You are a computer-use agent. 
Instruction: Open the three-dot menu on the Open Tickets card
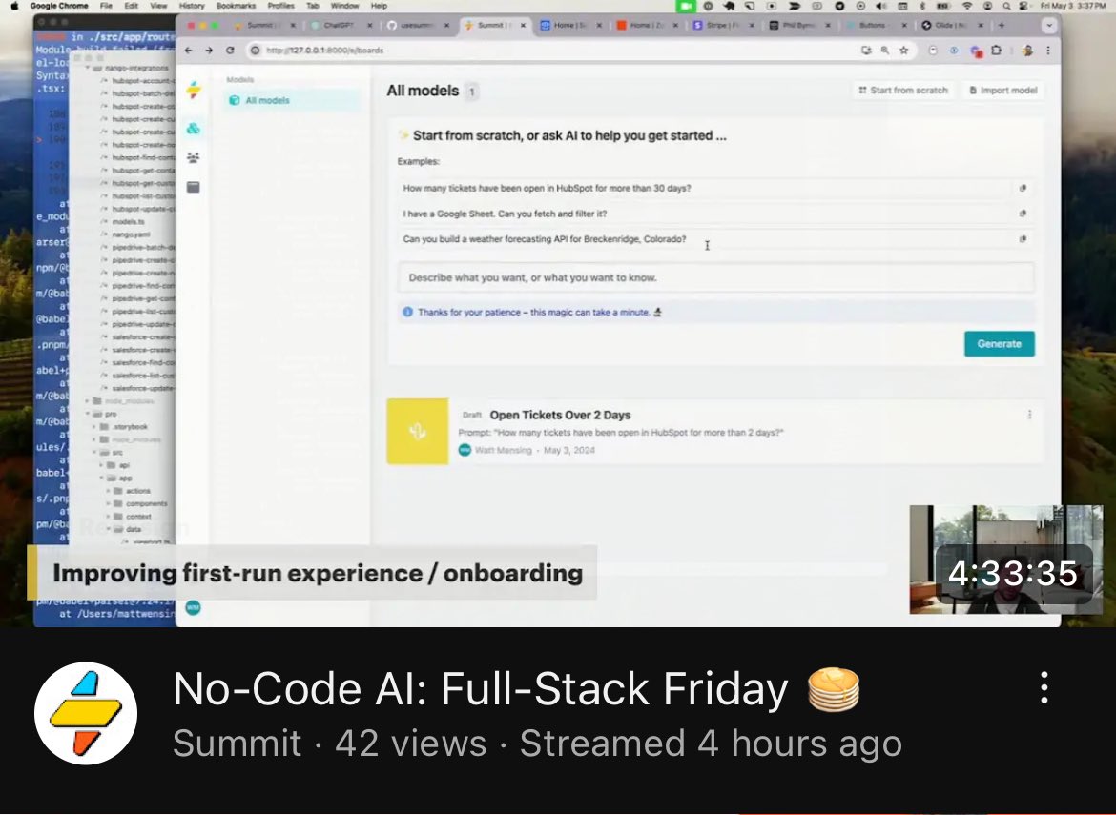(x=1027, y=414)
